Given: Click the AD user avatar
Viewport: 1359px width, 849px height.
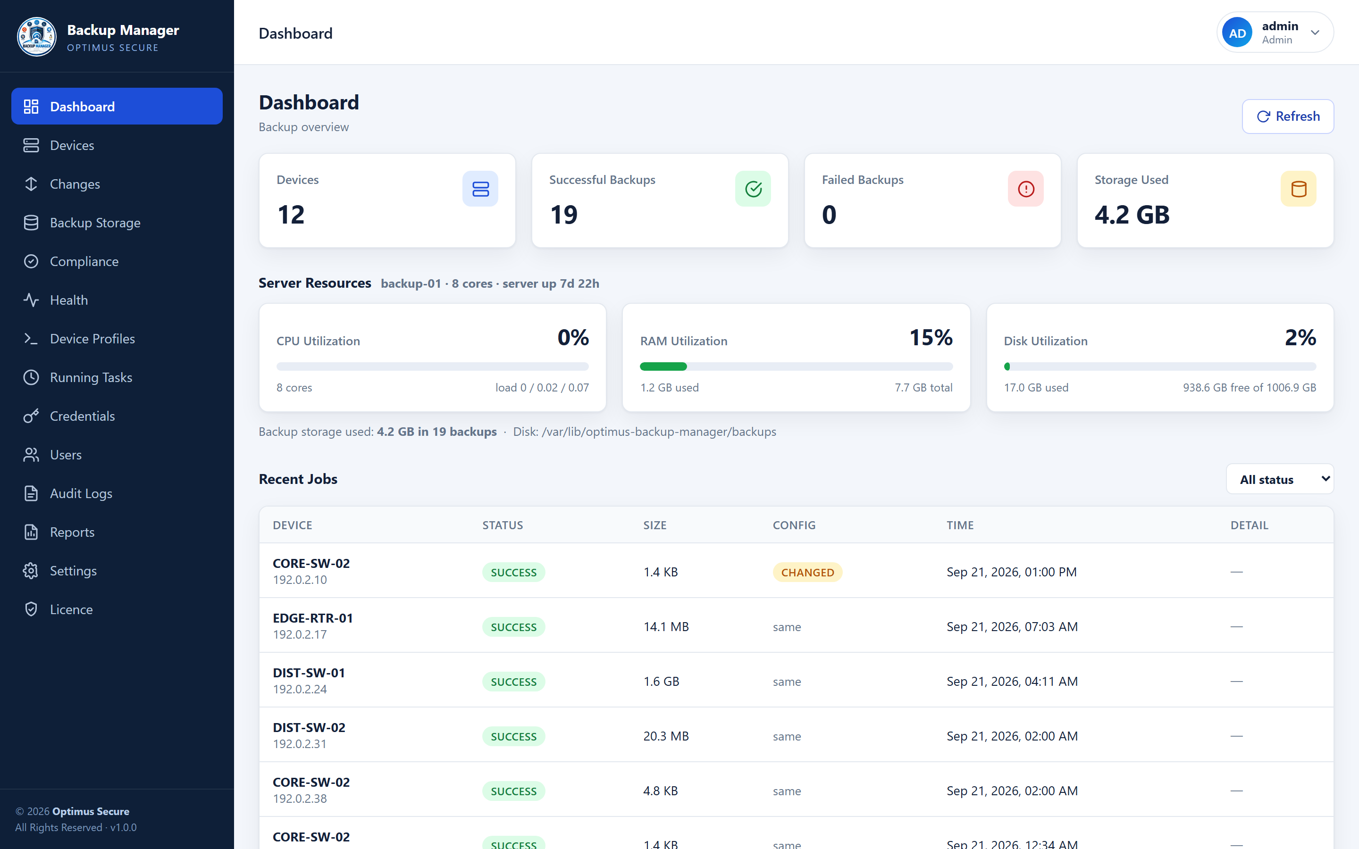Looking at the screenshot, I should 1237,33.
